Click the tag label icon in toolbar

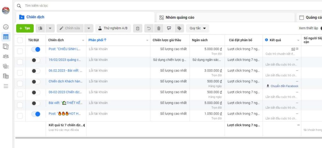pyautogui.click(x=179, y=28)
